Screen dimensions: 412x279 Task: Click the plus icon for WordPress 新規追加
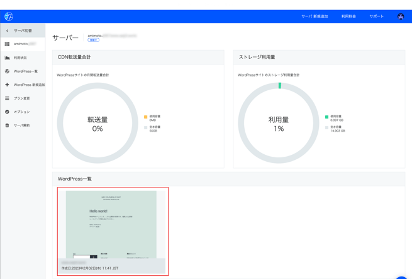pos(7,85)
